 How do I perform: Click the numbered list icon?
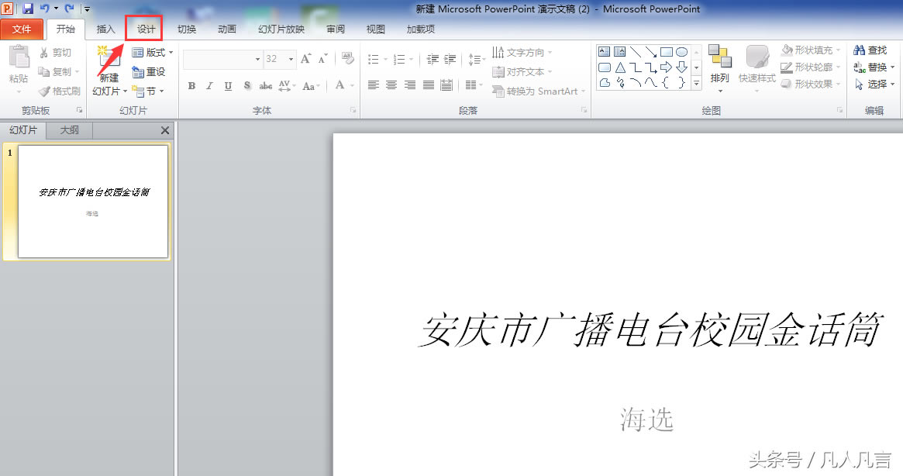point(398,59)
